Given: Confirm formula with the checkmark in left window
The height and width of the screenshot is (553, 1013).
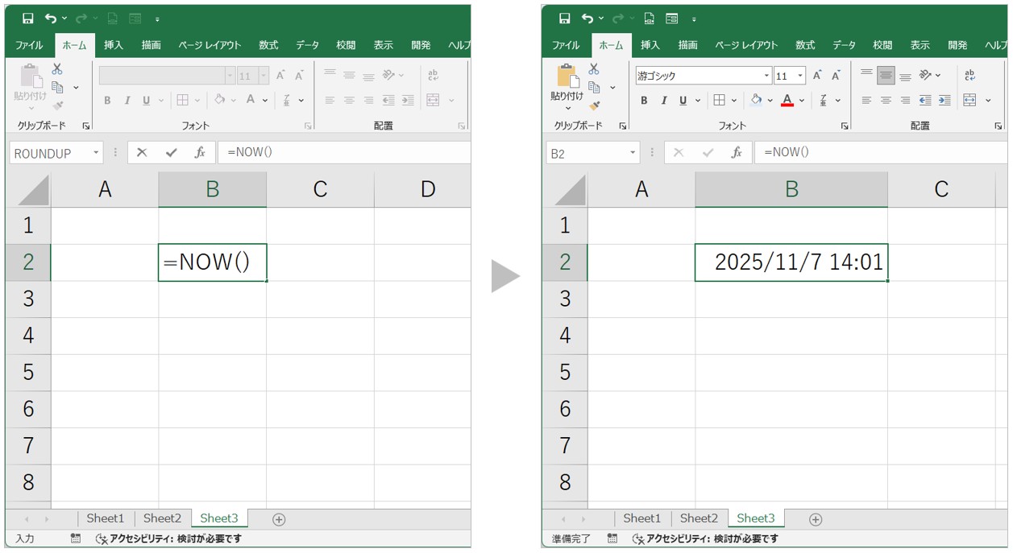Looking at the screenshot, I should click(171, 152).
